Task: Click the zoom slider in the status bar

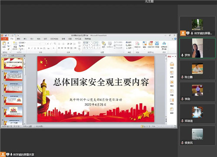Action: point(164,127)
